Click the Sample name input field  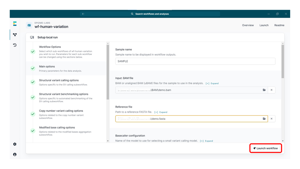[195, 61]
